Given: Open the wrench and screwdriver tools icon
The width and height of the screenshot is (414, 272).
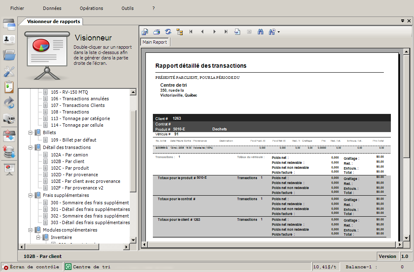Looking at the screenshot, I should point(9,72).
